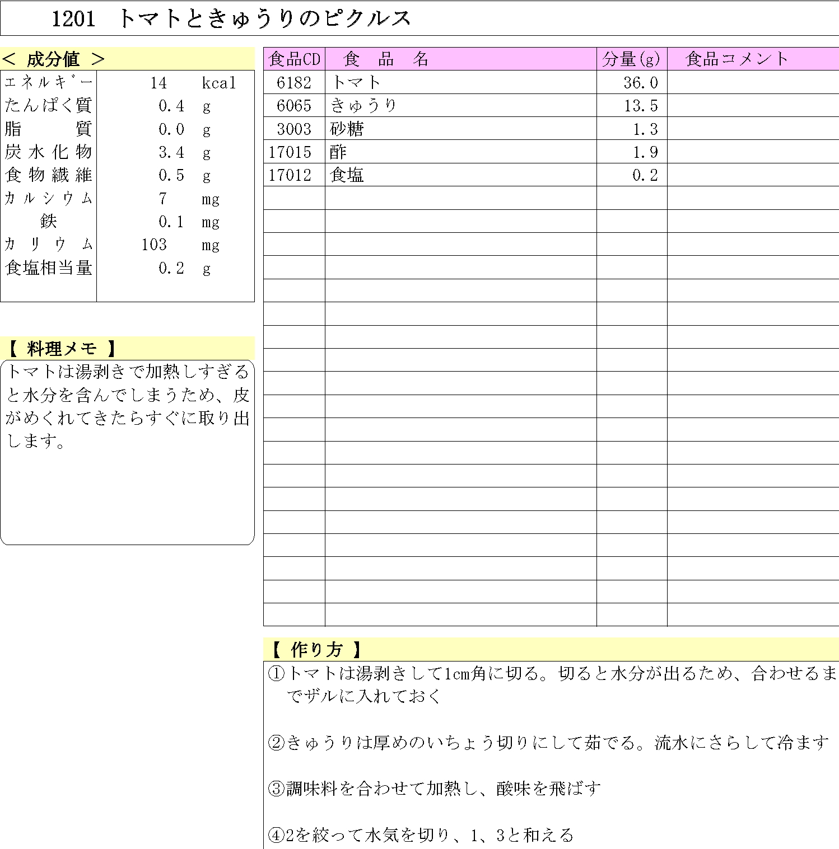Image resolution: width=839 pixels, height=849 pixels.
Task: Click the 酢 amount value 1.9
Action: coord(645,152)
